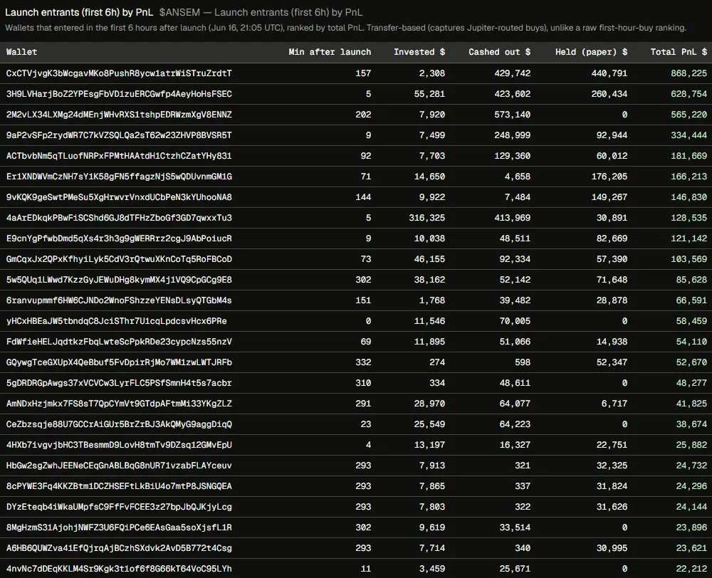This screenshot has width=712, height=578.
Task: Click Total PnL value 565,220
Action: pyautogui.click(x=689, y=115)
